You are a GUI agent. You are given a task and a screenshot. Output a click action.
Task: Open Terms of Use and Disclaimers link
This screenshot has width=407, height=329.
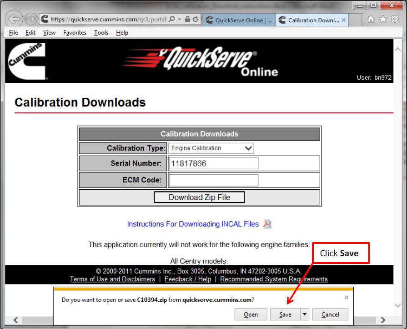point(112,279)
